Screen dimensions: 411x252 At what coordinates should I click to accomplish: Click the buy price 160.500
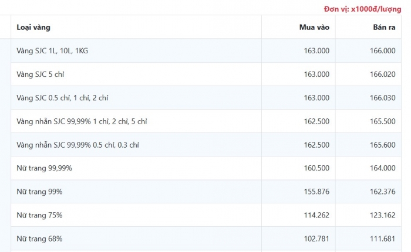(x=316, y=168)
